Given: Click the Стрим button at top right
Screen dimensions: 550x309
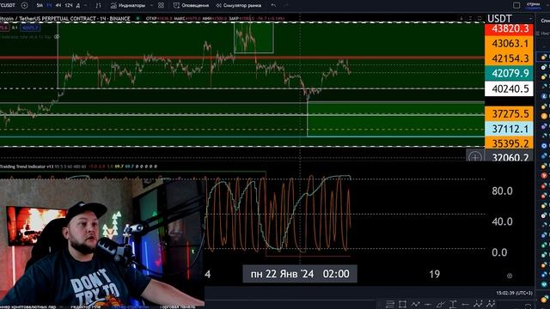Looking at the screenshot, I should point(533,5).
